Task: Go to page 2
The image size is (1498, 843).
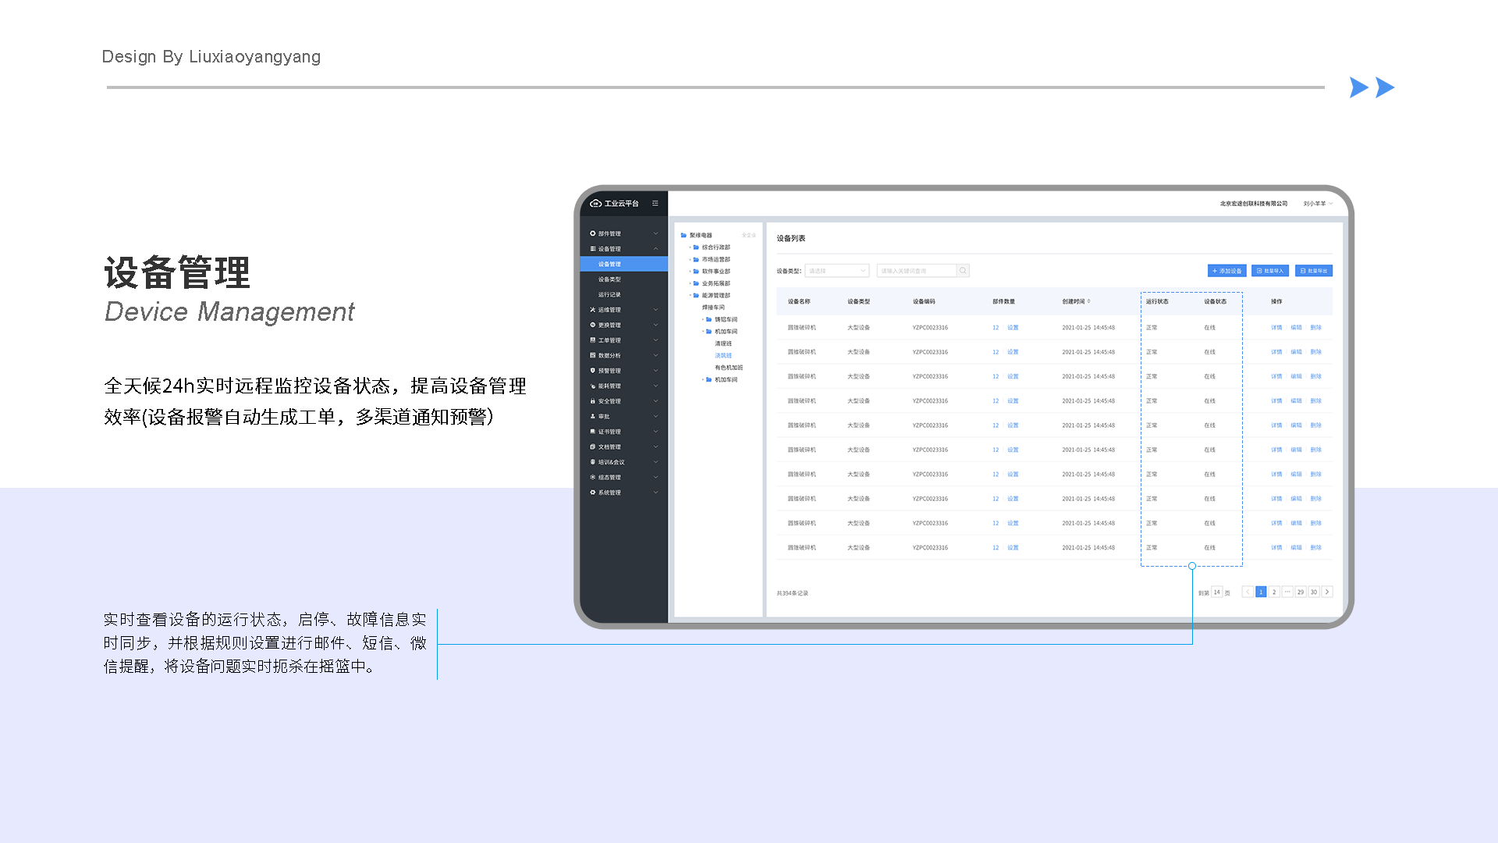Action: click(1274, 592)
